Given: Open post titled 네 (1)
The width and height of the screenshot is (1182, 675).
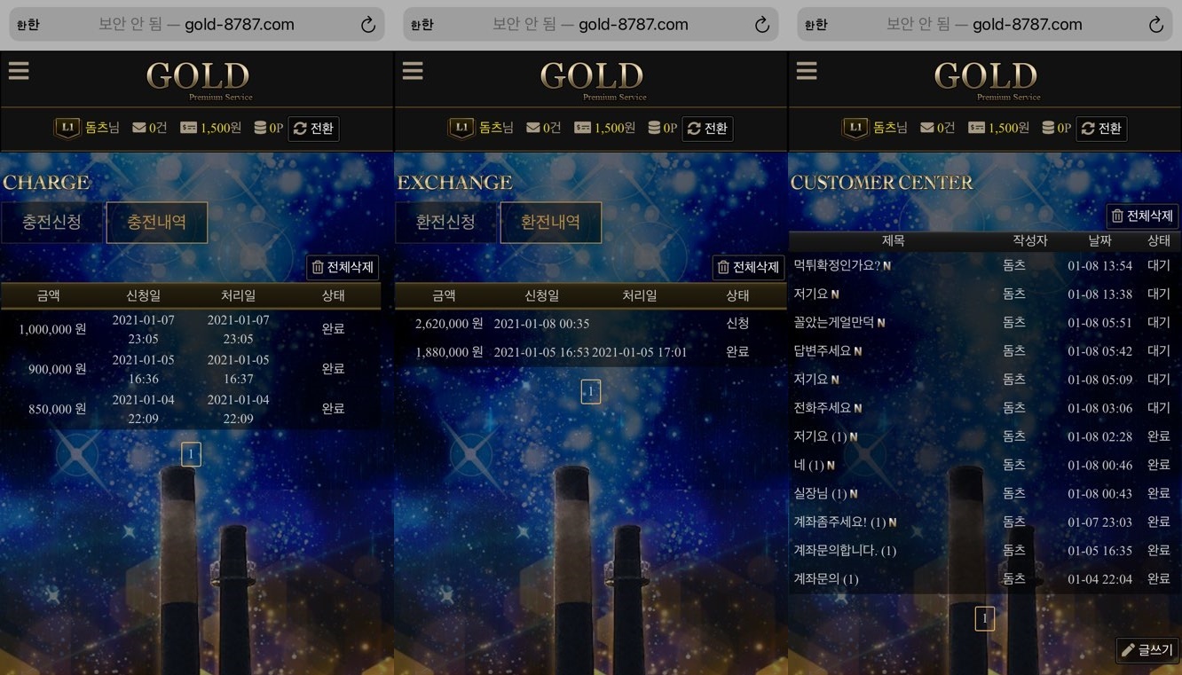Looking at the screenshot, I should click(809, 465).
